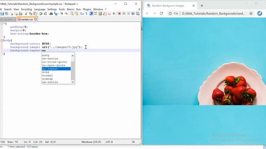Click the macro Playback icon
Viewport: 266px width, 149px height.
pyautogui.click(x=128, y=14)
